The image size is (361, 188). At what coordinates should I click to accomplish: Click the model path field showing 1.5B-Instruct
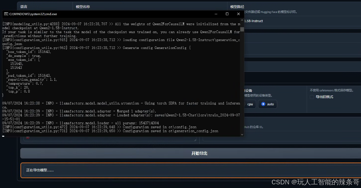pos(302,21)
